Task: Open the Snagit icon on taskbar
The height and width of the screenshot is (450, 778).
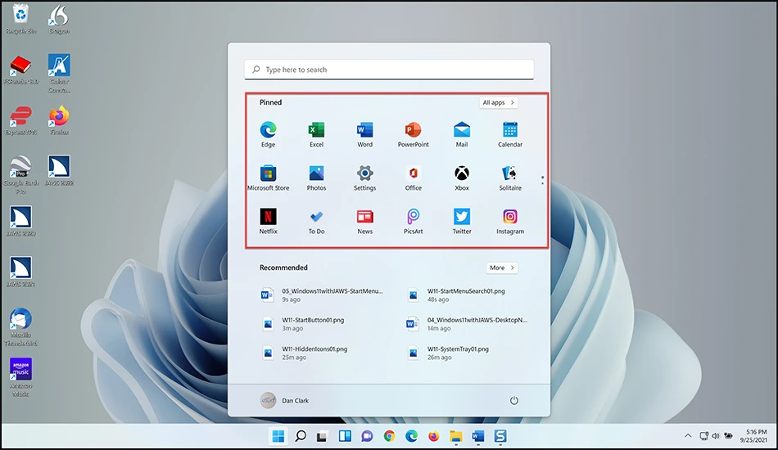Action: click(500, 436)
